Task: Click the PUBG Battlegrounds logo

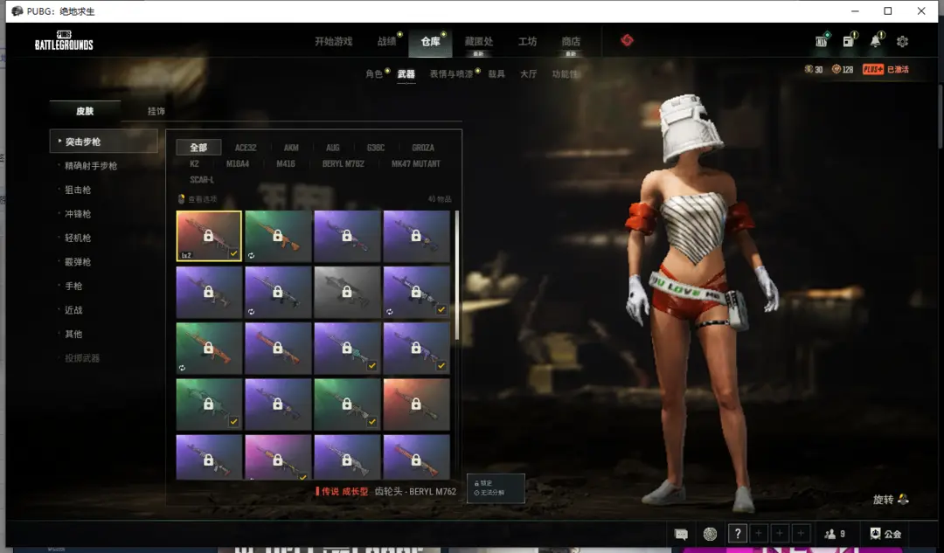Action: point(64,40)
